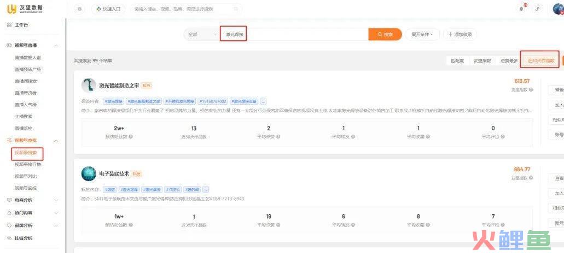The width and height of the screenshot is (564, 253).
Task: Open 直播监控 in the sidebar
Action: pyautogui.click(x=24, y=128)
